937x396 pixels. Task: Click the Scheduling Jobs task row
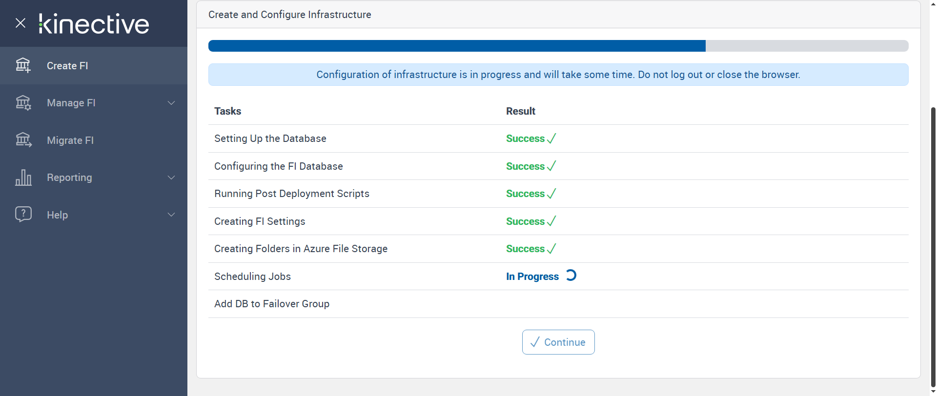252,277
